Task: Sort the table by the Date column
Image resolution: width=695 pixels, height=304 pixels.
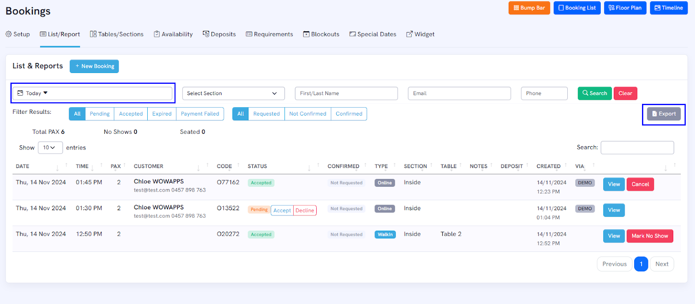Action: (x=23, y=166)
